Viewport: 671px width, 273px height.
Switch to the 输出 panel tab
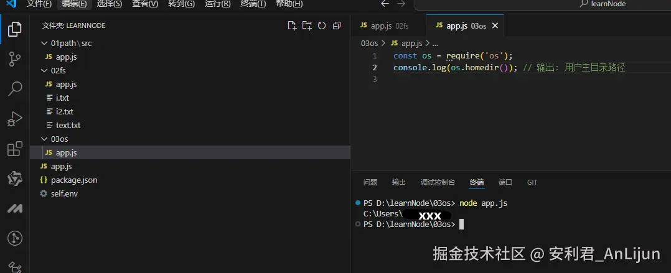coord(399,182)
